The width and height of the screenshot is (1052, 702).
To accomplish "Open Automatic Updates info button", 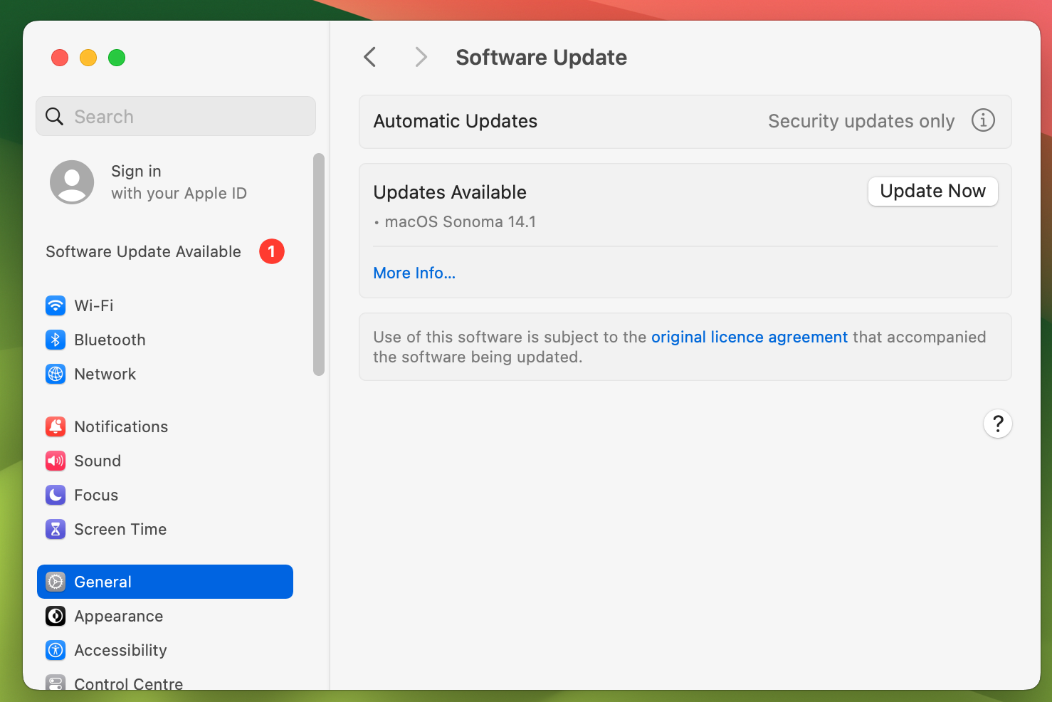I will (x=983, y=120).
